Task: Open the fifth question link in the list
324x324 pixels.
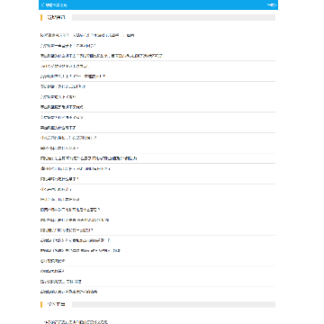Action: pyautogui.click(x=73, y=76)
